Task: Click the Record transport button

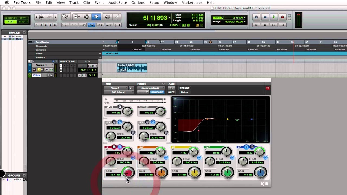Action: click(x=282, y=17)
